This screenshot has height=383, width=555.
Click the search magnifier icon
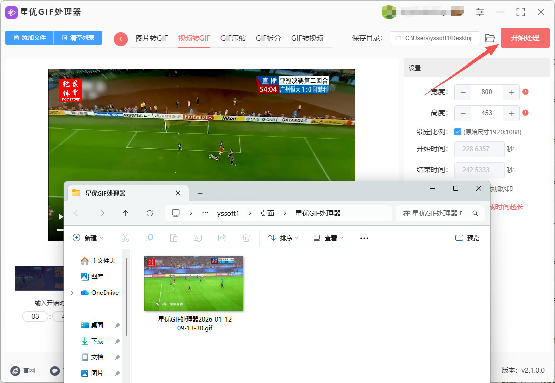(475, 213)
